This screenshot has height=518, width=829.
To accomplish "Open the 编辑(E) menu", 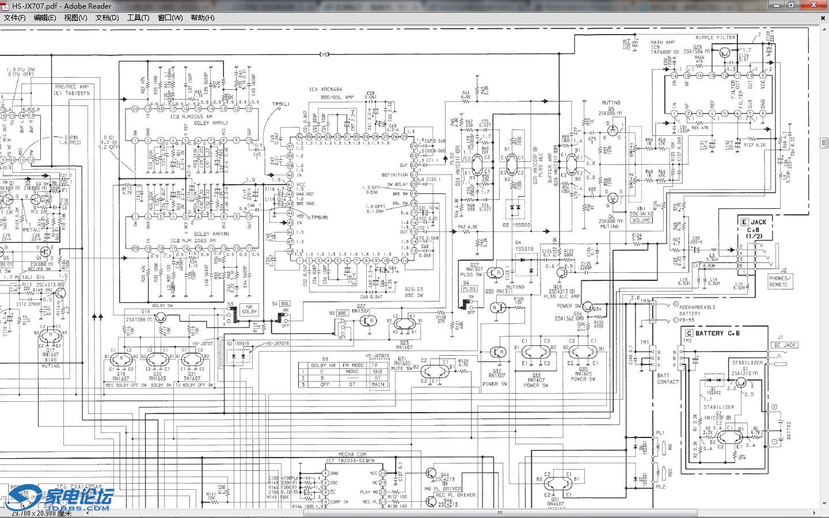I will [x=45, y=18].
